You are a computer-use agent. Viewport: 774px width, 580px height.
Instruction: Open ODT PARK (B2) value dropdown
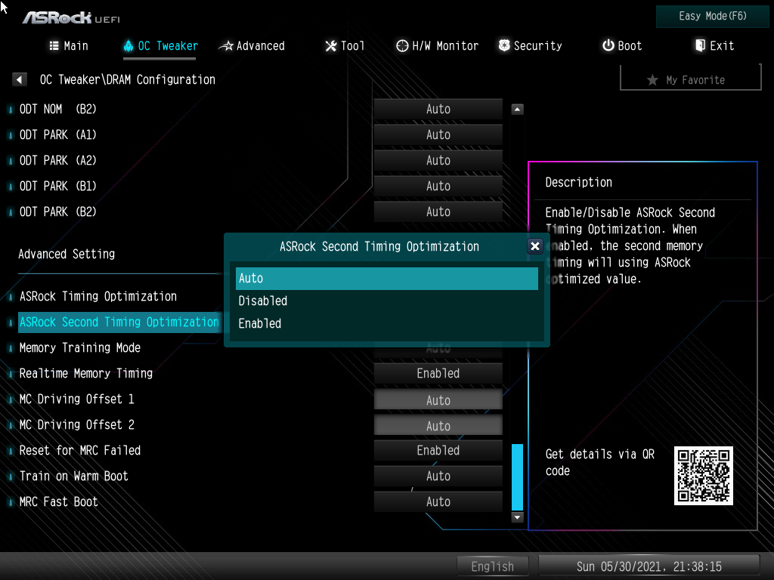point(438,211)
